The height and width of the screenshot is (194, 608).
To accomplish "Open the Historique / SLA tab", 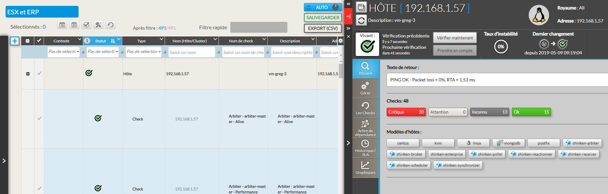I will (365, 148).
